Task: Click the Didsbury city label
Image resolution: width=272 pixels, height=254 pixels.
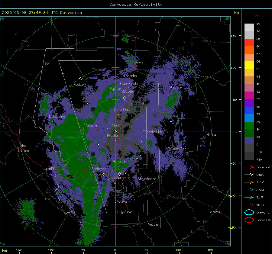Action: tap(114, 135)
